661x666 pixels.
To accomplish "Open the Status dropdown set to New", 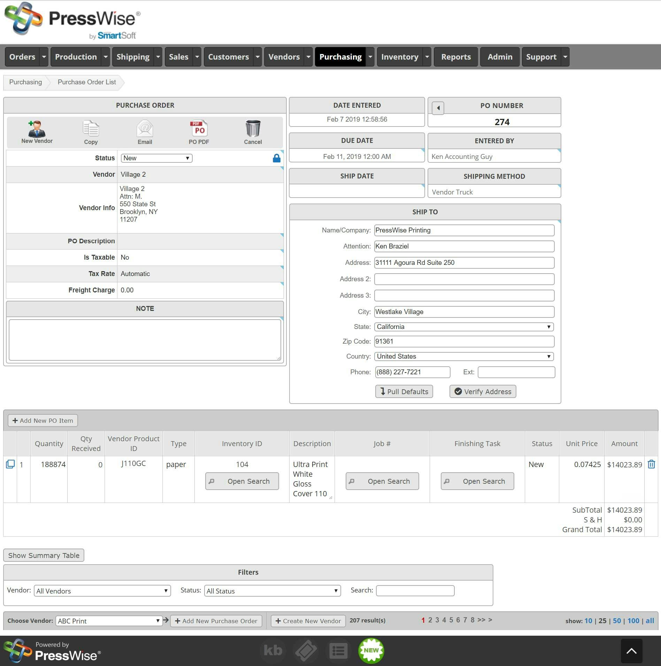I will pyautogui.click(x=156, y=158).
